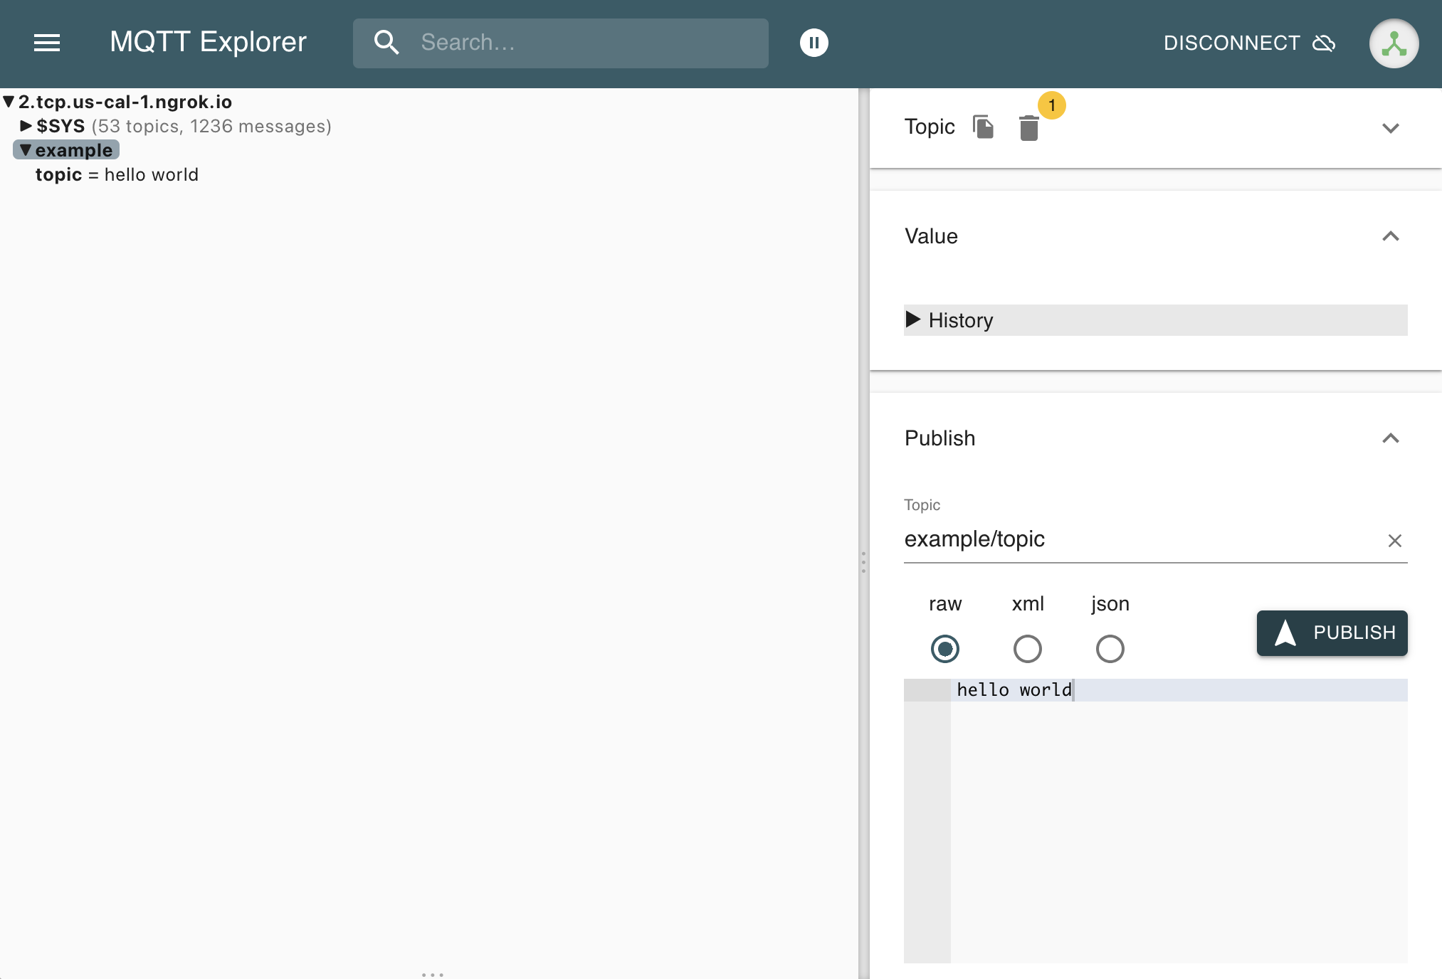Image resolution: width=1442 pixels, height=979 pixels.
Task: Collapse the example topic node
Action: 26,150
